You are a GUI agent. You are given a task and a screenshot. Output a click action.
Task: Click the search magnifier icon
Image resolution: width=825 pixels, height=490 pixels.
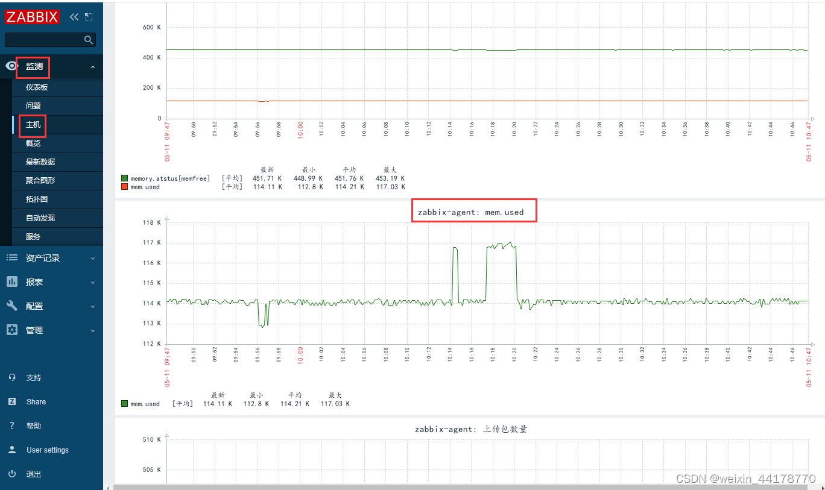(x=89, y=40)
